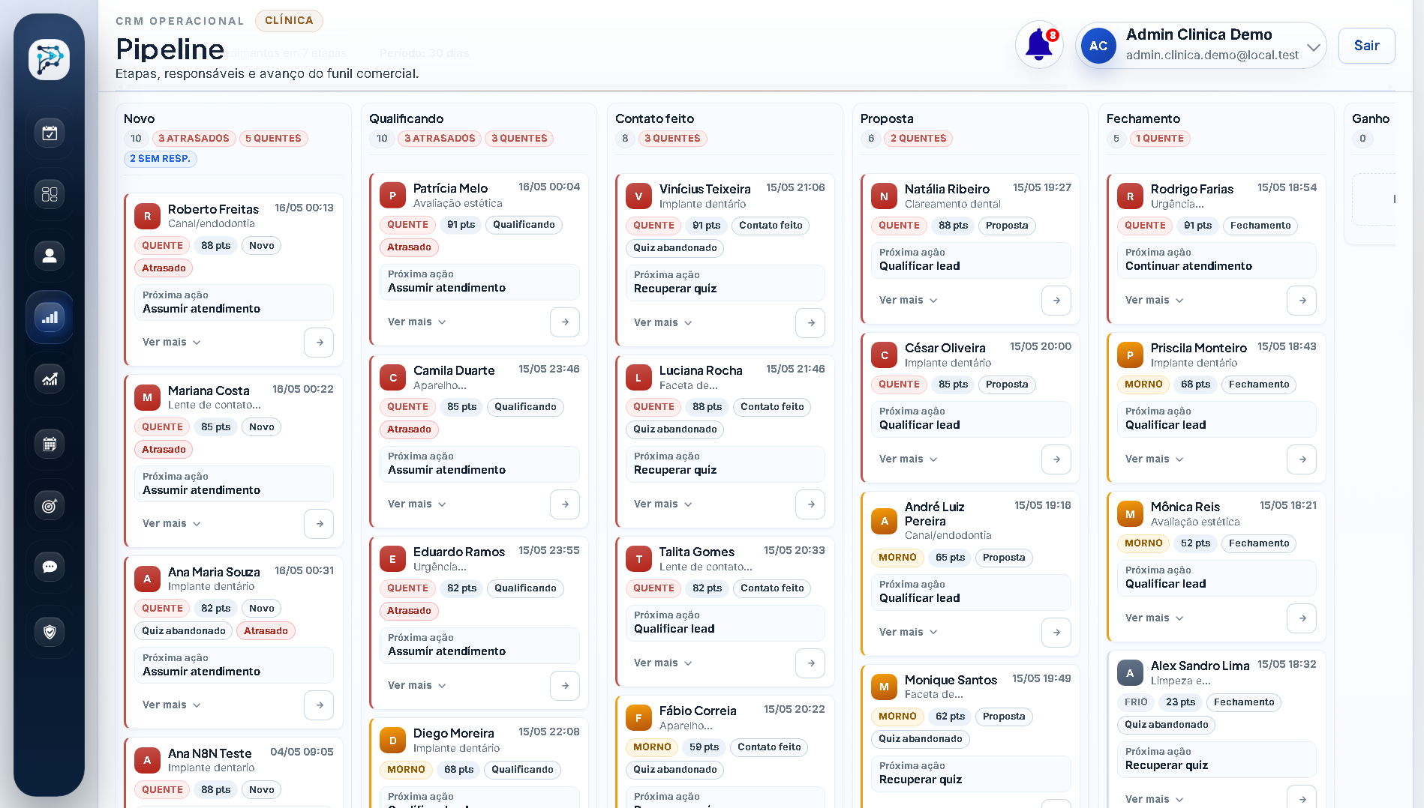Filter Novo column by 2 SEM RESP.
1424x808 pixels.
tap(160, 159)
